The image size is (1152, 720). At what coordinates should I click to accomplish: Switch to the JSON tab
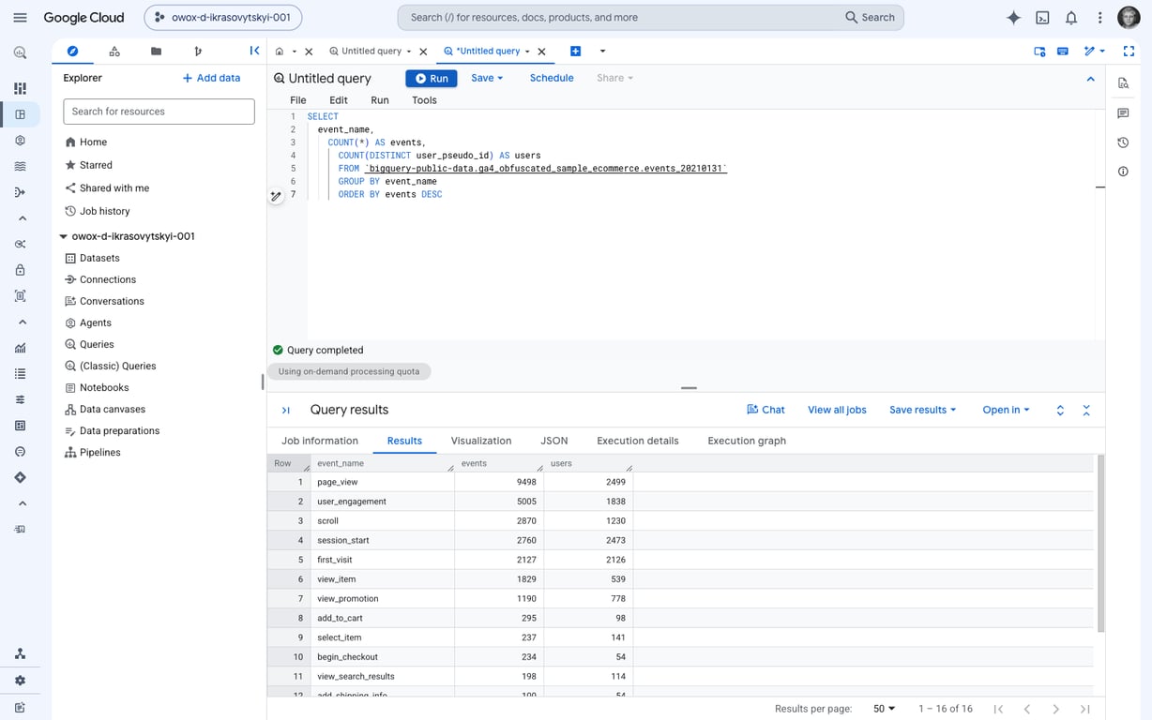[x=554, y=441]
